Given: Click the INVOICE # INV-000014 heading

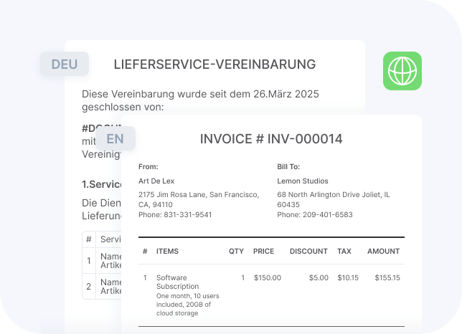Looking at the screenshot, I should tap(271, 139).
